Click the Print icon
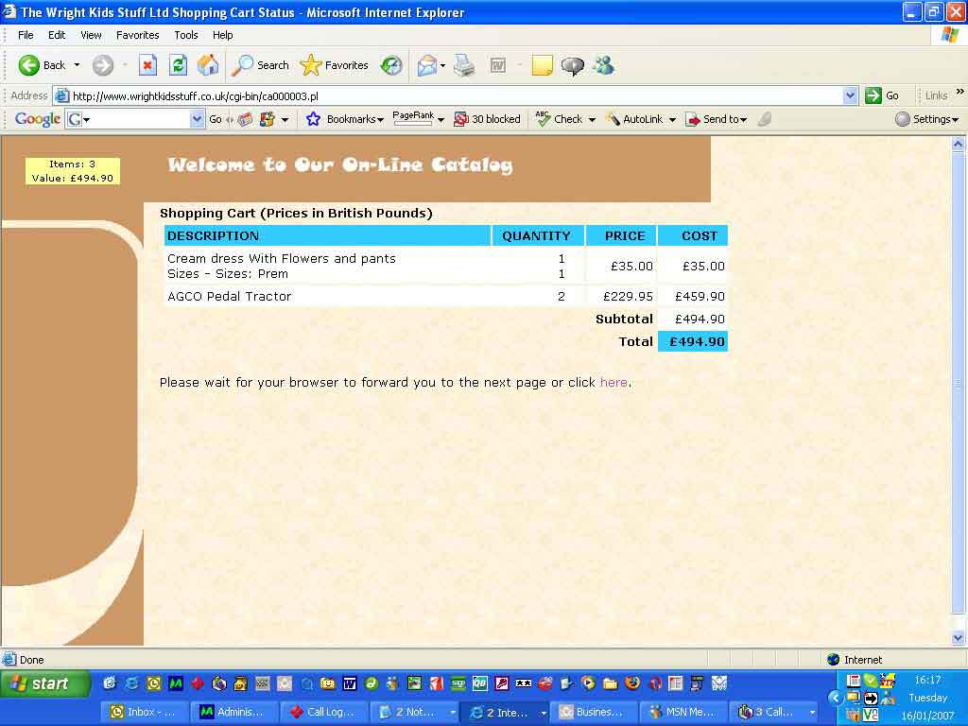The width and height of the screenshot is (968, 726). [463, 65]
